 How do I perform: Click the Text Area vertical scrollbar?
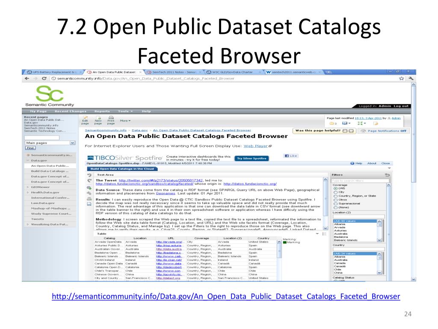tap(326, 203)
